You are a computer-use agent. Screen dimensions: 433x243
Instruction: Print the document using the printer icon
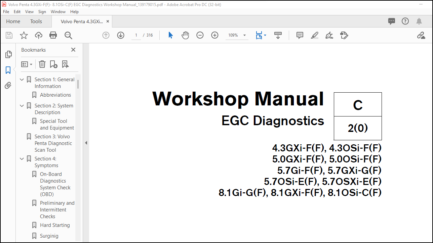click(x=53, y=35)
